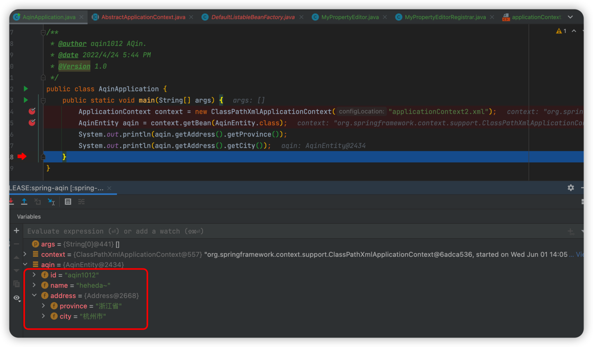Click the Duplicate Watch copy icon
593x347 pixels.
click(16, 284)
